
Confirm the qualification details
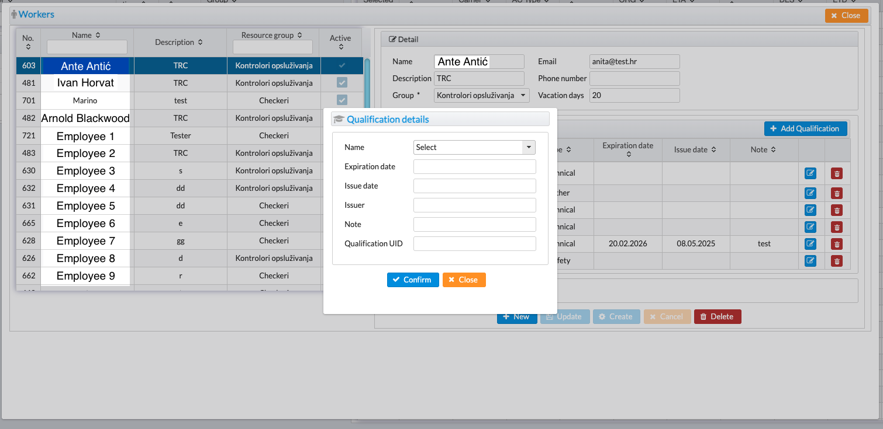tap(412, 280)
